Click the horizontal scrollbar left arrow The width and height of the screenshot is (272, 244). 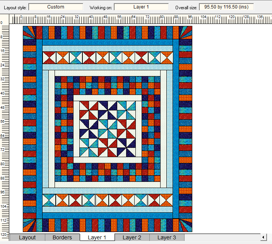[264, 237]
